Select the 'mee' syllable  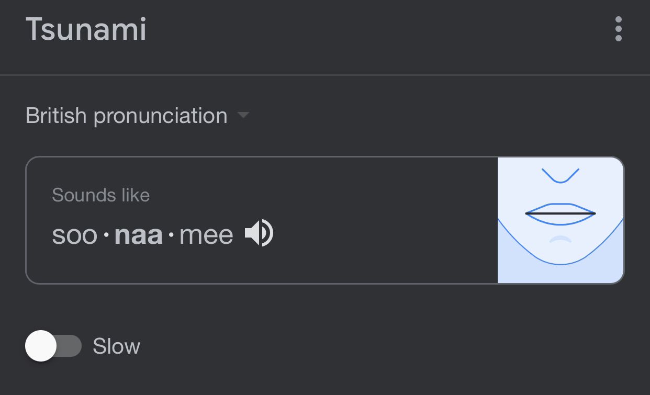(x=206, y=234)
